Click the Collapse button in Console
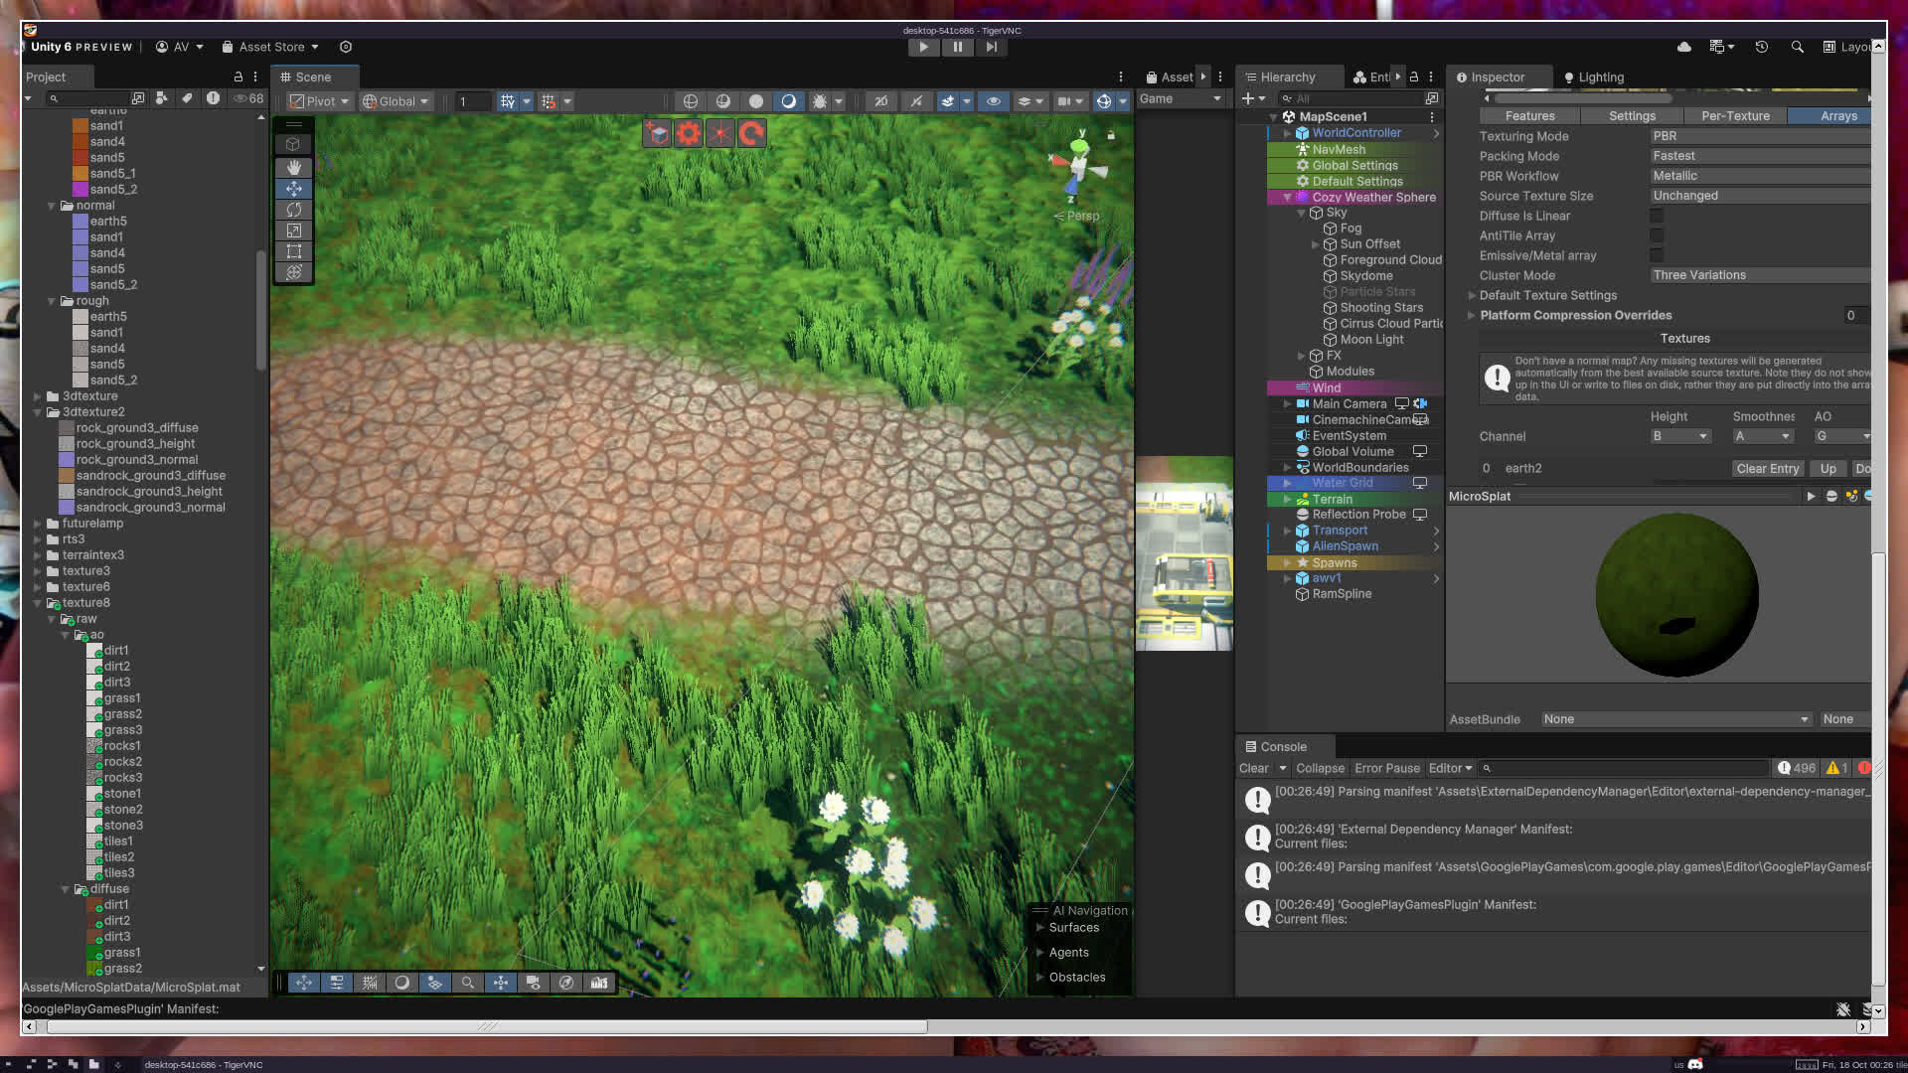This screenshot has width=1908, height=1073. 1320,768
